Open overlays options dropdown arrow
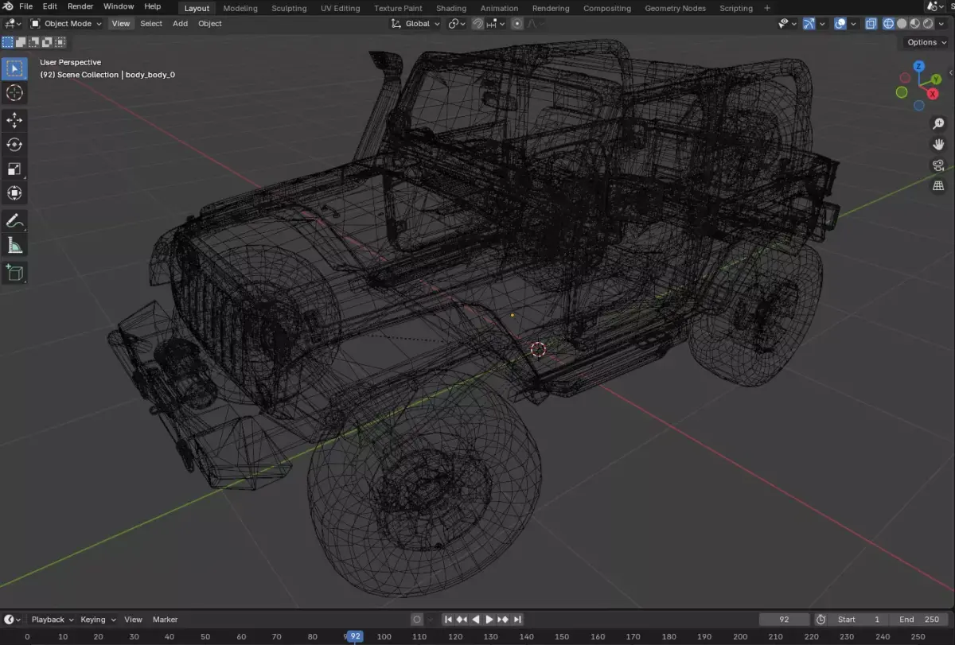This screenshot has height=645, width=955. (853, 24)
